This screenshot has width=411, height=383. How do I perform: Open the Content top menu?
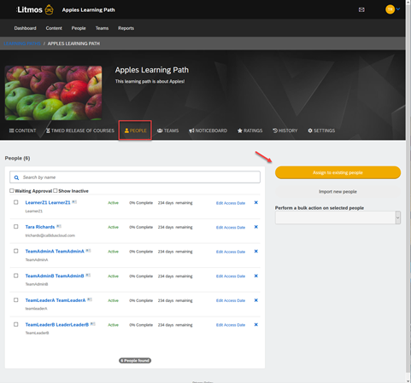coord(54,28)
